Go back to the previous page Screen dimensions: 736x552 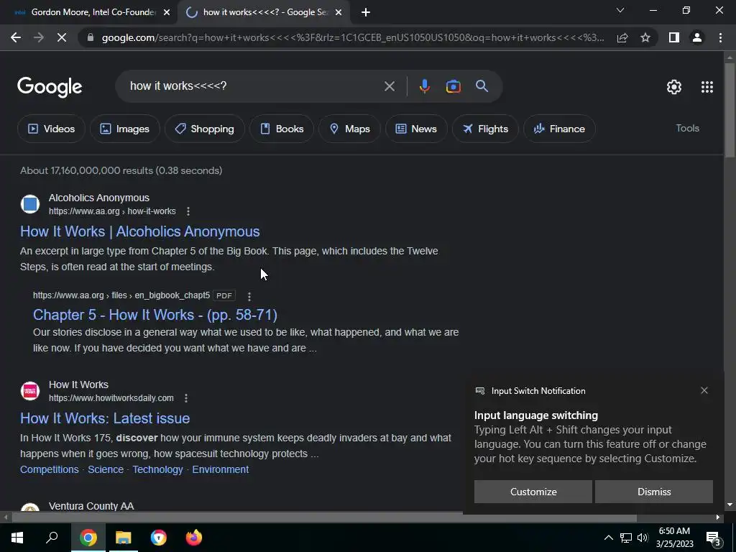[16, 37]
